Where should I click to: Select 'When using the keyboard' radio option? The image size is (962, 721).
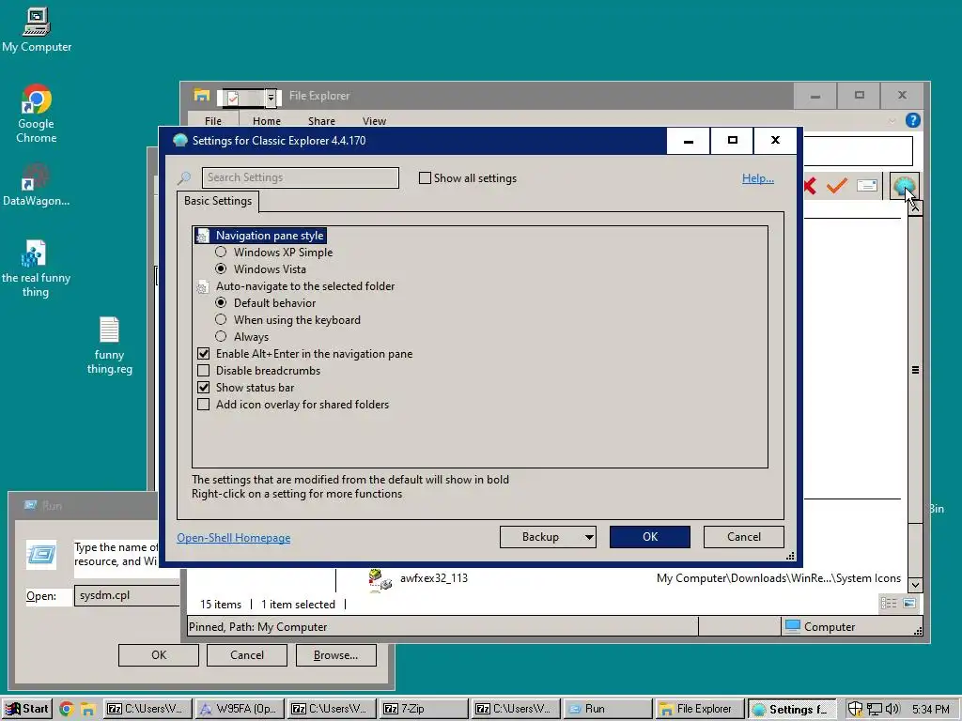221,319
